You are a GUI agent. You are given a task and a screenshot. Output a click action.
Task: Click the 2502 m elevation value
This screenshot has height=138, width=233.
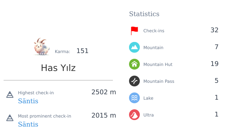coord(104,92)
